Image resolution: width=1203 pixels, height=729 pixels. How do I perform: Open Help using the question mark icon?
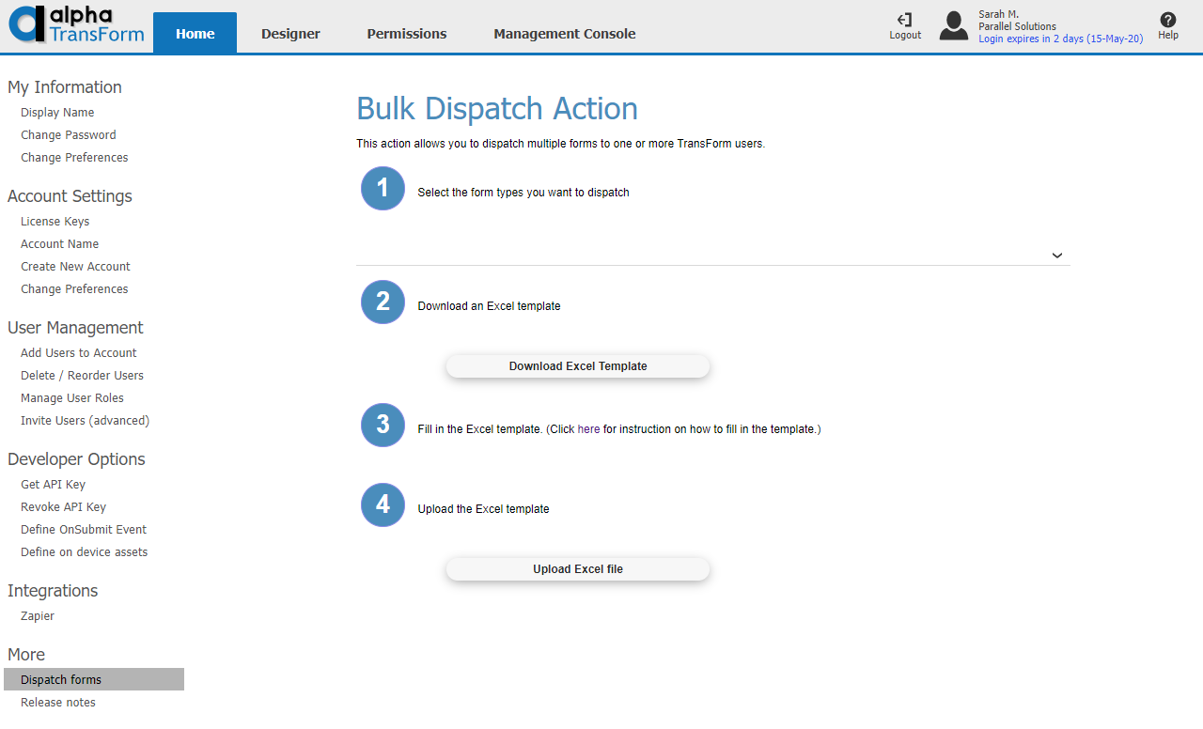point(1167,23)
